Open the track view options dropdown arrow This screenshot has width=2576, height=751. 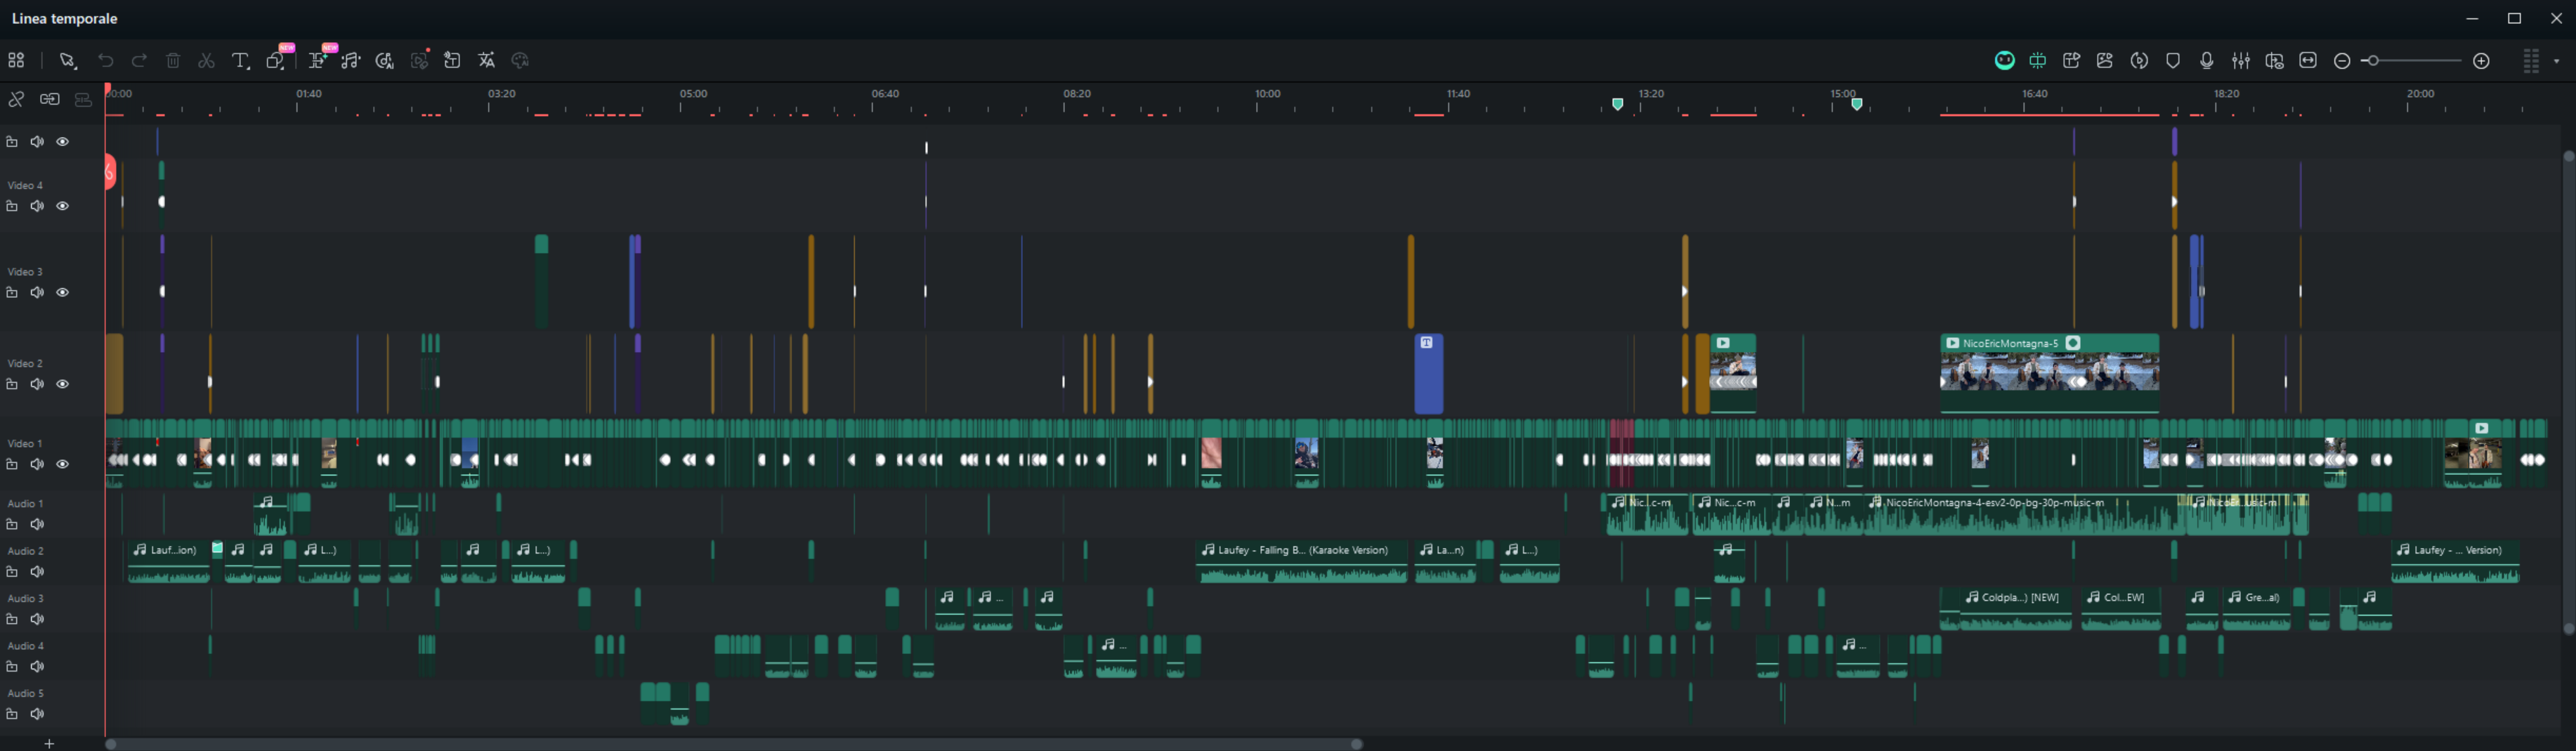coord(2557,62)
